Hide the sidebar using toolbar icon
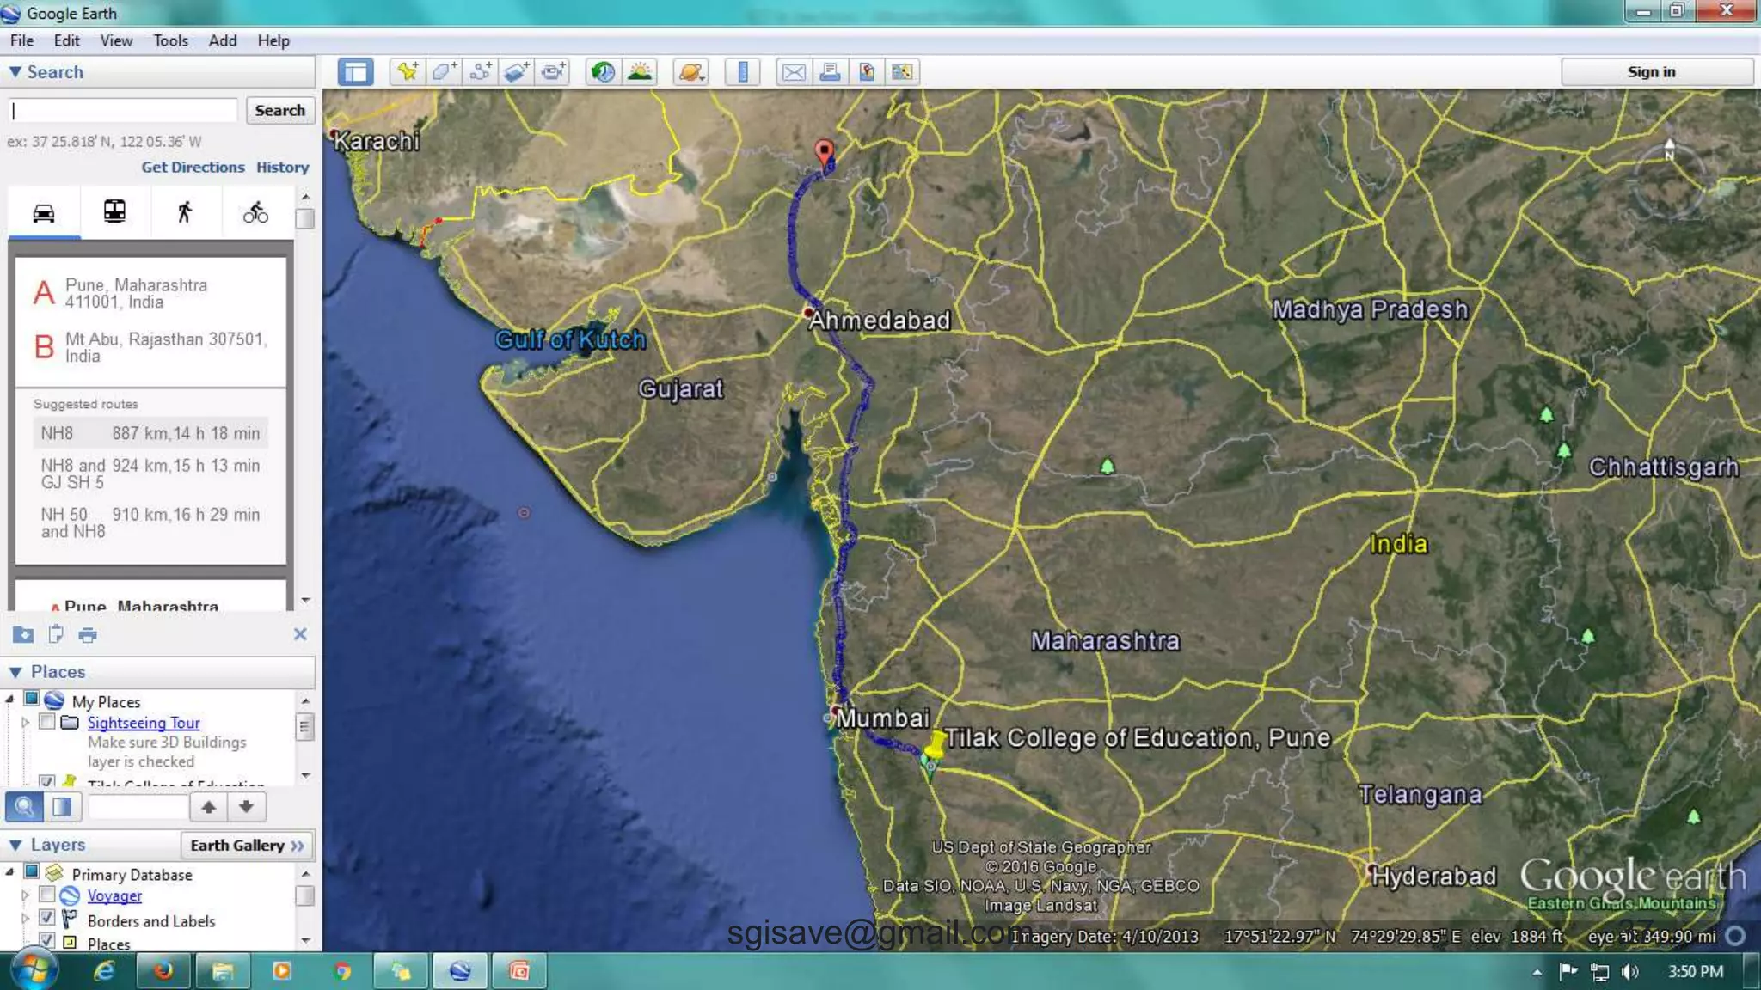Screen dimensions: 1761x990 355,71
